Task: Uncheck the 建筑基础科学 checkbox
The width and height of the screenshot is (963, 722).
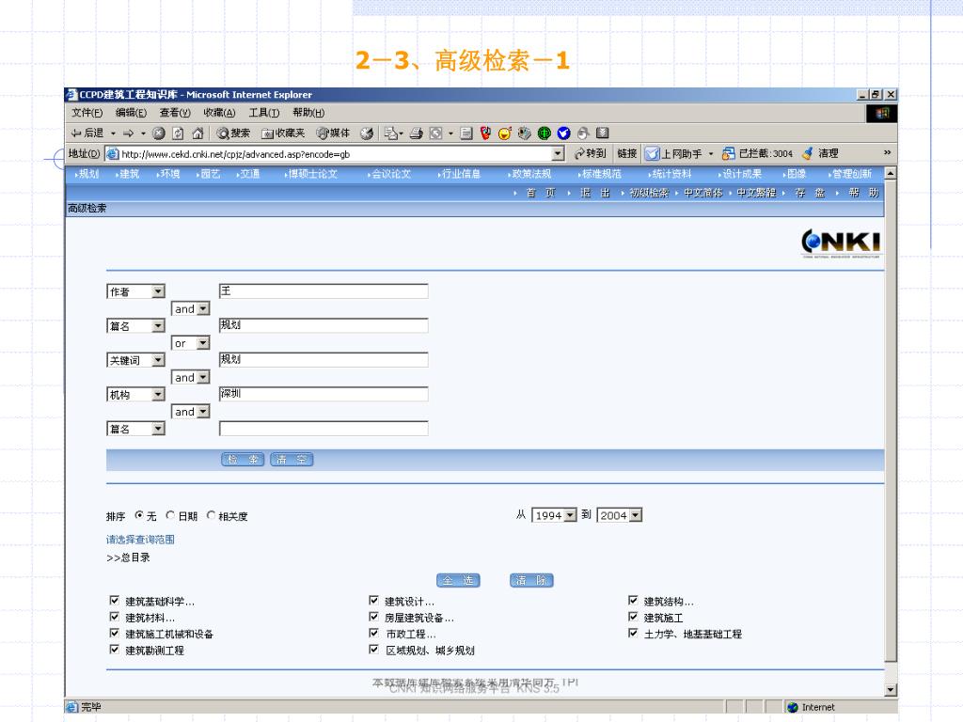Action: pos(114,601)
